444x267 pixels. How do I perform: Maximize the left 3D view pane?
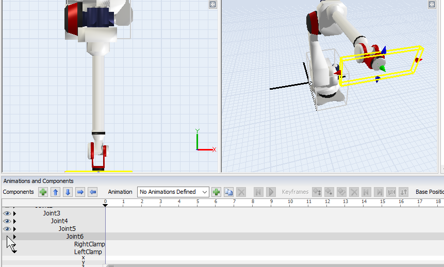point(213,5)
